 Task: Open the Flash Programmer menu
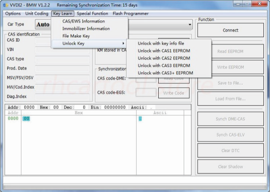(x=131, y=14)
